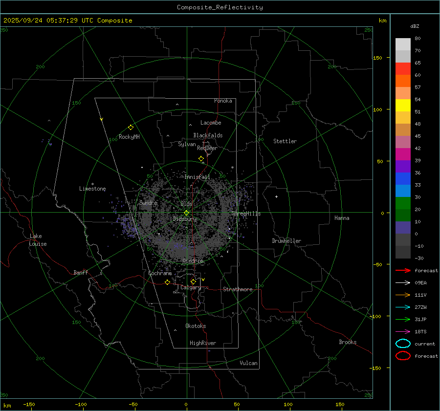440x411 pixels.
Task: Click the yellow diamond marker near RockyMH
Action: pos(131,127)
